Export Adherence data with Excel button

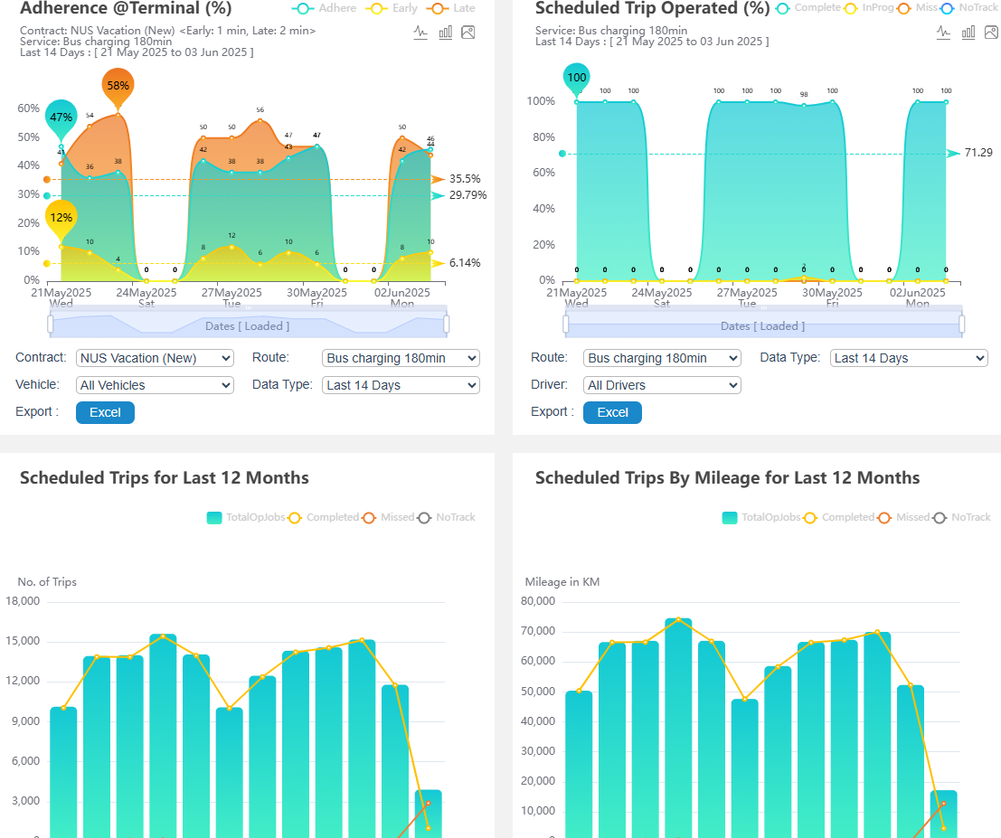[105, 412]
